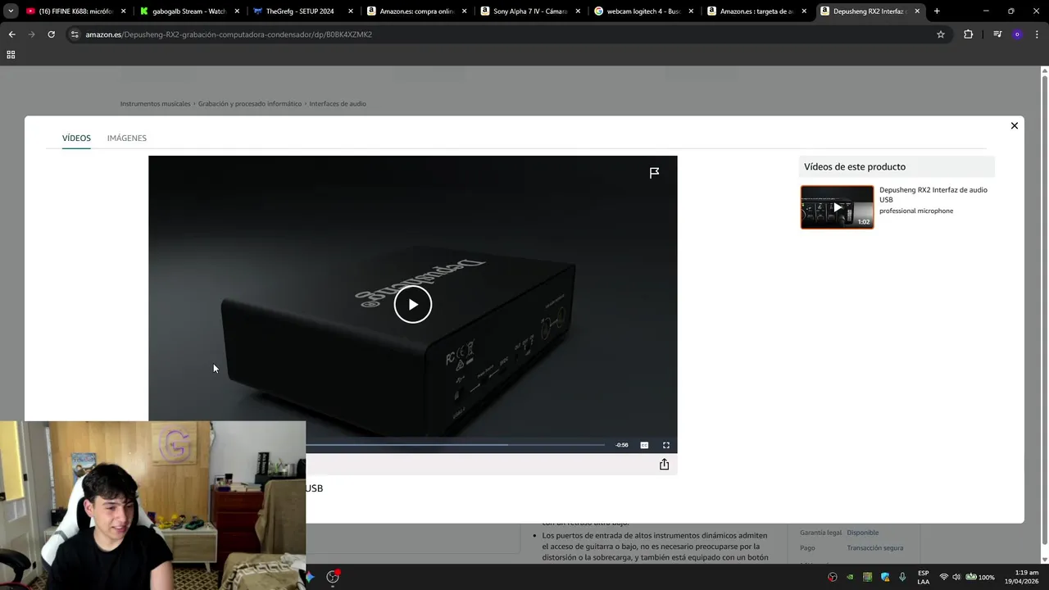Open the Instrumentos musicales breadcrumb
This screenshot has width=1049, height=590.
155,103
